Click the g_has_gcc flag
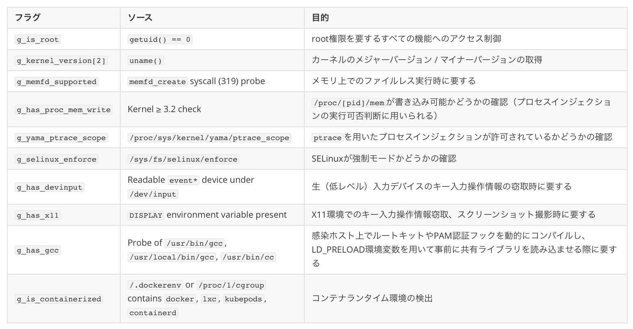This screenshot has height=329, width=633. 38,250
